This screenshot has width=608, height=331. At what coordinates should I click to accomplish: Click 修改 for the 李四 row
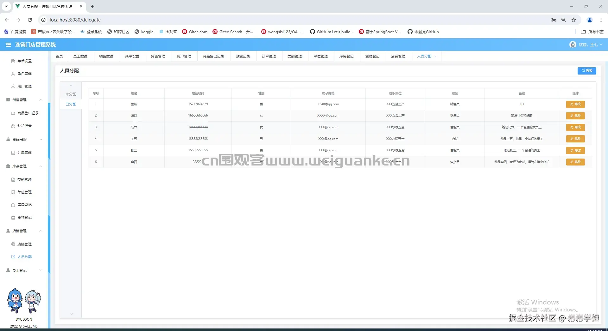[575, 162]
